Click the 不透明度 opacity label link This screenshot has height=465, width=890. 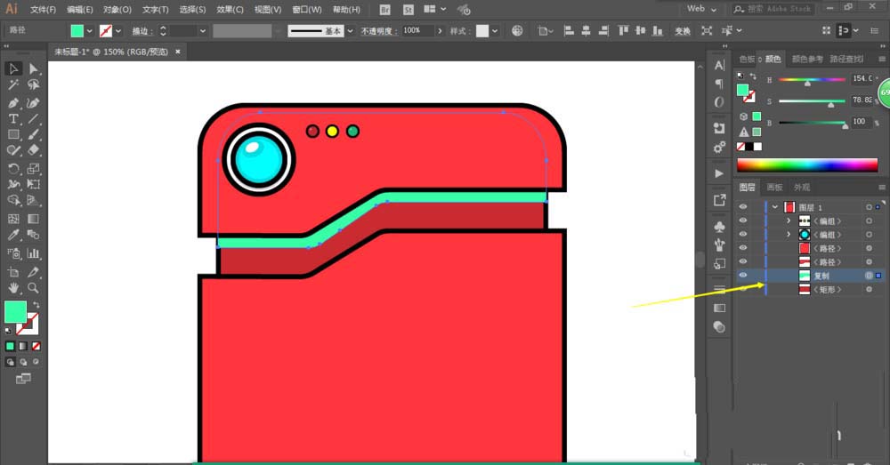[378, 31]
